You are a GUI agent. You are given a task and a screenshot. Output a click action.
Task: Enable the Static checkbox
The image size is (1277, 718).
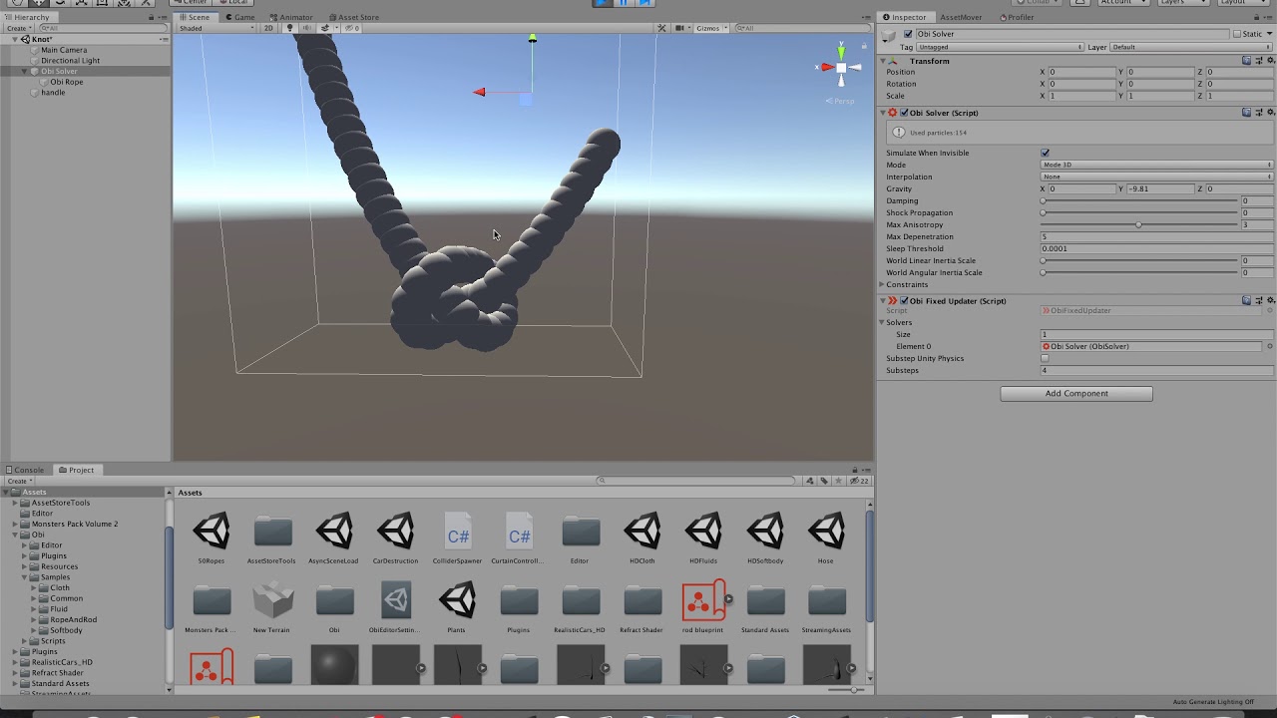point(1237,34)
